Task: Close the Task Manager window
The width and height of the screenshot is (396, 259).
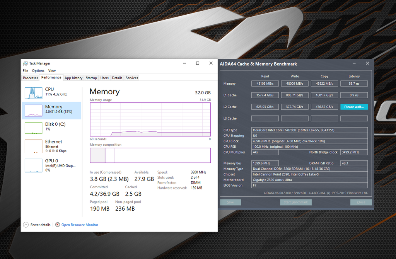Action: click(211, 63)
